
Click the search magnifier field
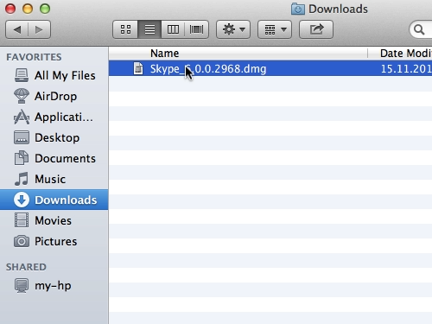pyautogui.click(x=421, y=29)
